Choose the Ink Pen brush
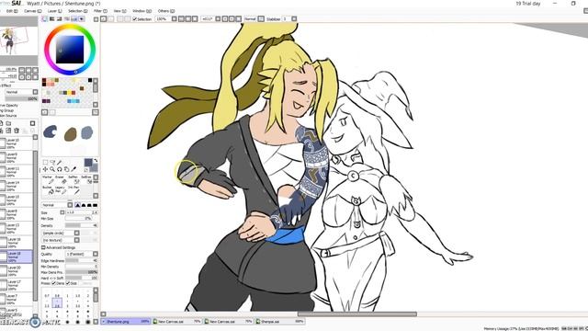Image resolution: width=588 pixels, height=331 pixels. coord(73,189)
